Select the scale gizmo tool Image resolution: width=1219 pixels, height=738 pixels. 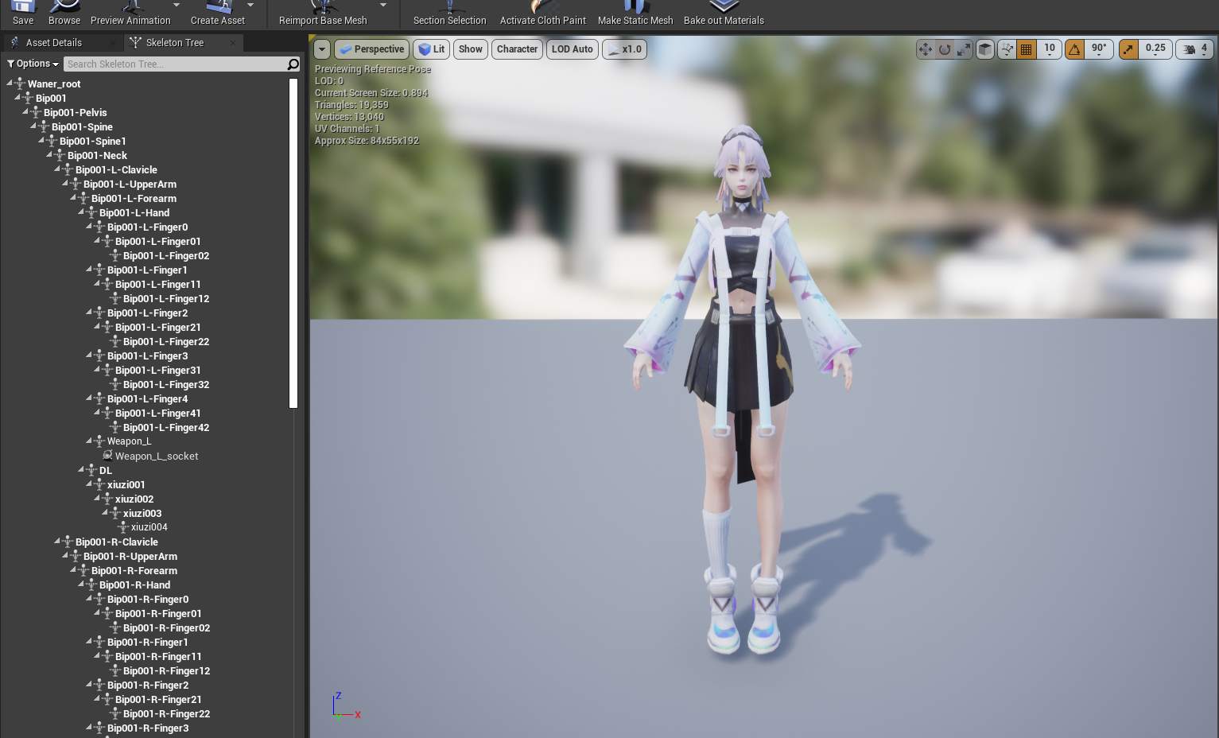click(x=964, y=49)
